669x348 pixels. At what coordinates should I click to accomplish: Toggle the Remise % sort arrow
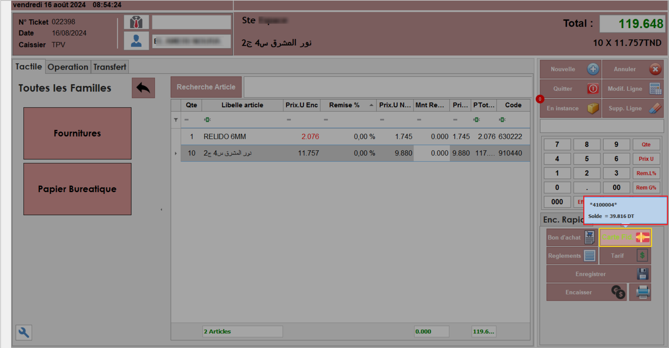point(371,105)
